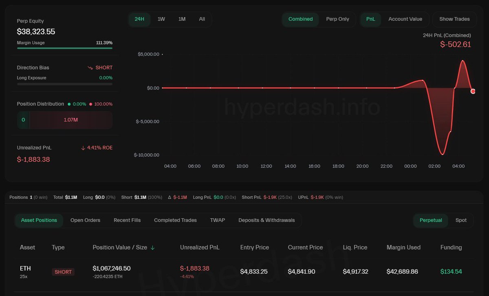Open the TWAP tab
489x296 pixels.
pyautogui.click(x=218, y=220)
